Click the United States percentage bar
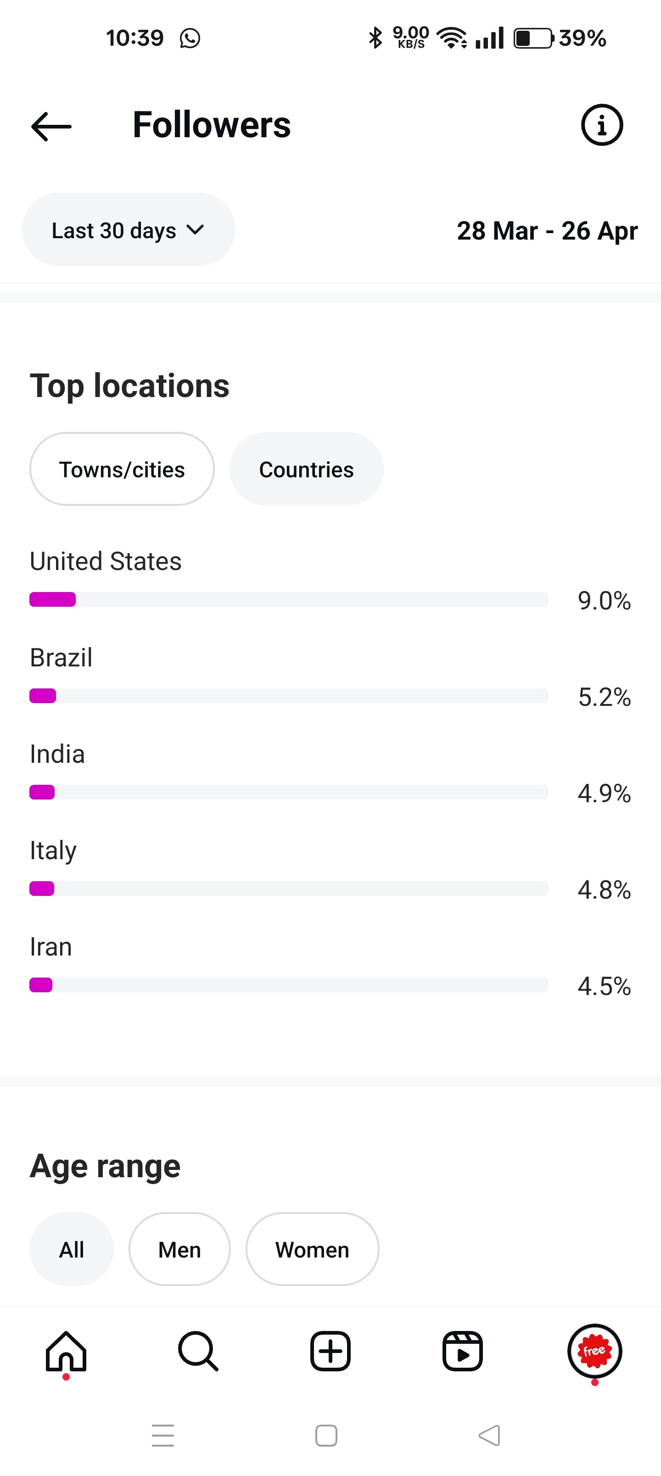Image resolution: width=661 pixels, height=1476 pixels. coord(288,599)
